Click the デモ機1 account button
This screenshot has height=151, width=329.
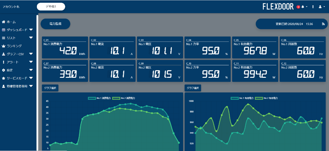(x=51, y=6)
